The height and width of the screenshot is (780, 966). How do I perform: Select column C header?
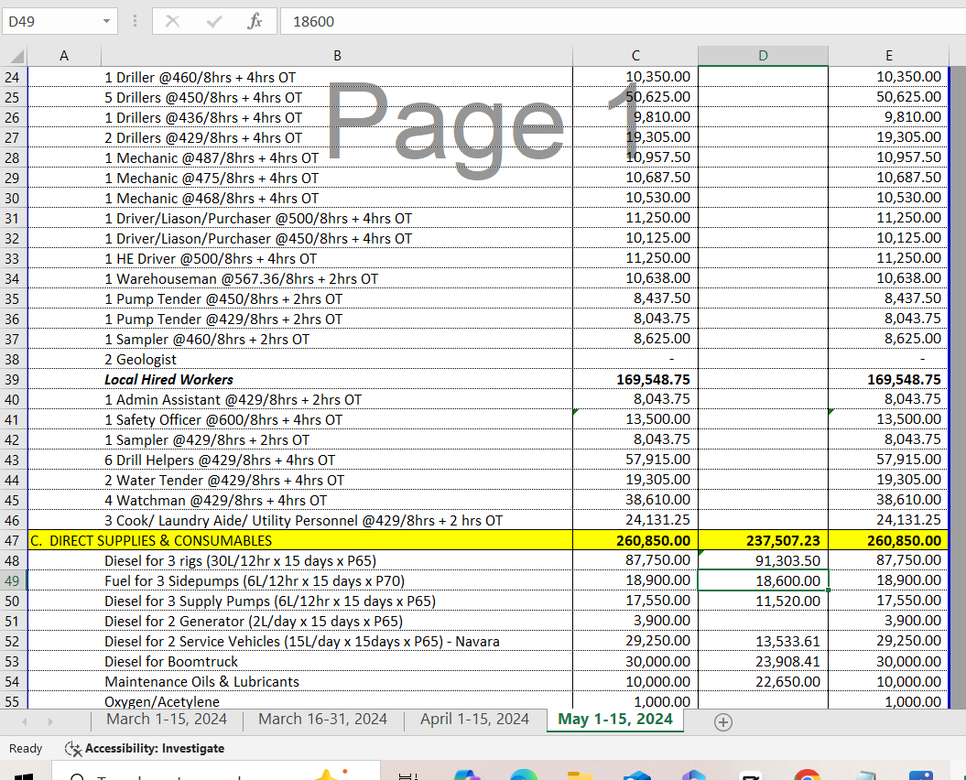tap(635, 56)
